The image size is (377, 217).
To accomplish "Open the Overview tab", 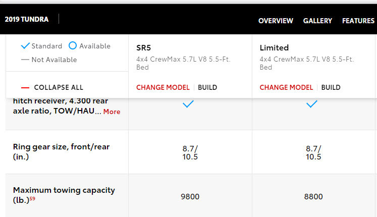I will 276,21.
